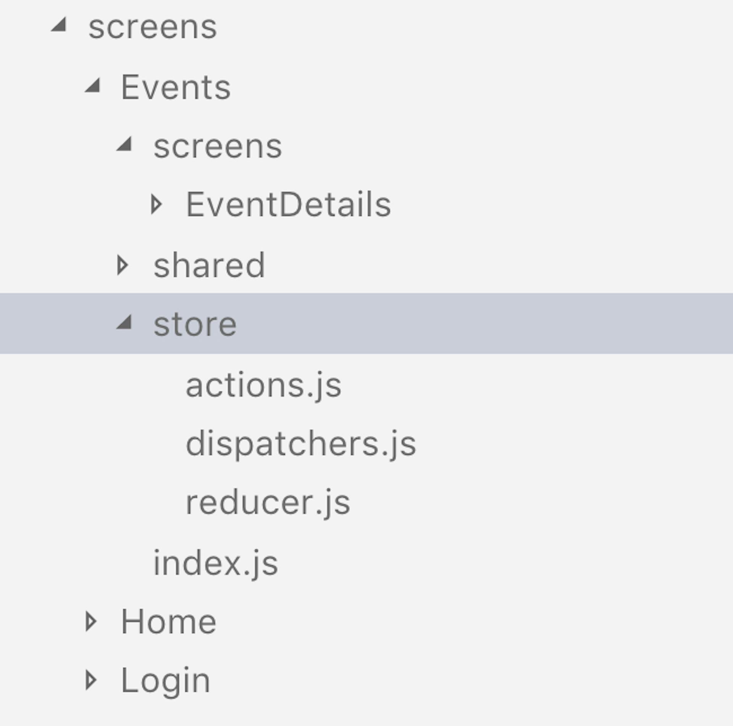This screenshot has width=733, height=726.
Task: Collapse the Events folder arrow
Action: point(93,86)
